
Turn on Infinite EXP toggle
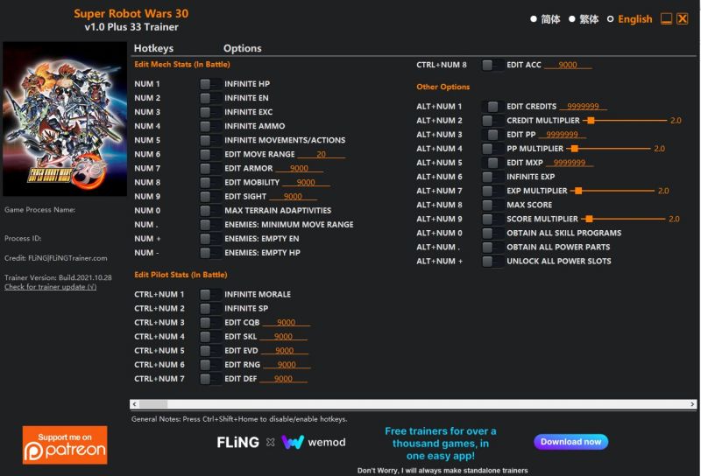[x=492, y=177]
